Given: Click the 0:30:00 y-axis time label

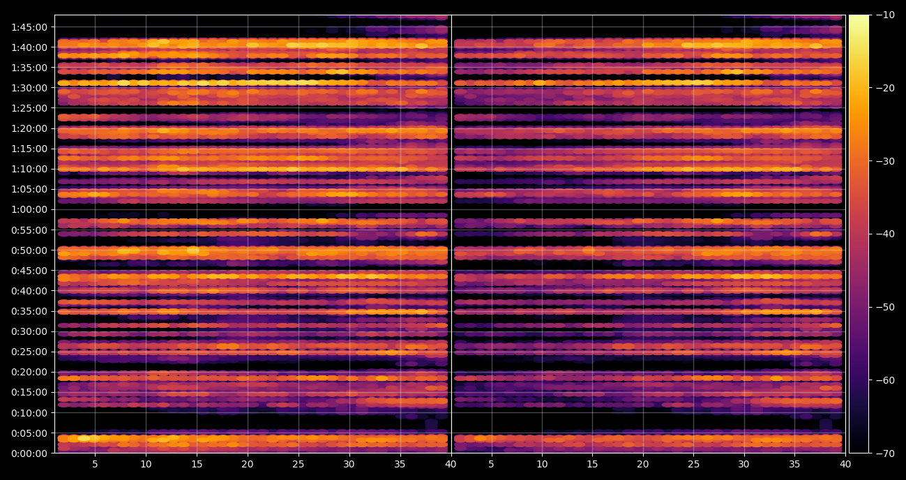Looking at the screenshot, I should point(30,331).
